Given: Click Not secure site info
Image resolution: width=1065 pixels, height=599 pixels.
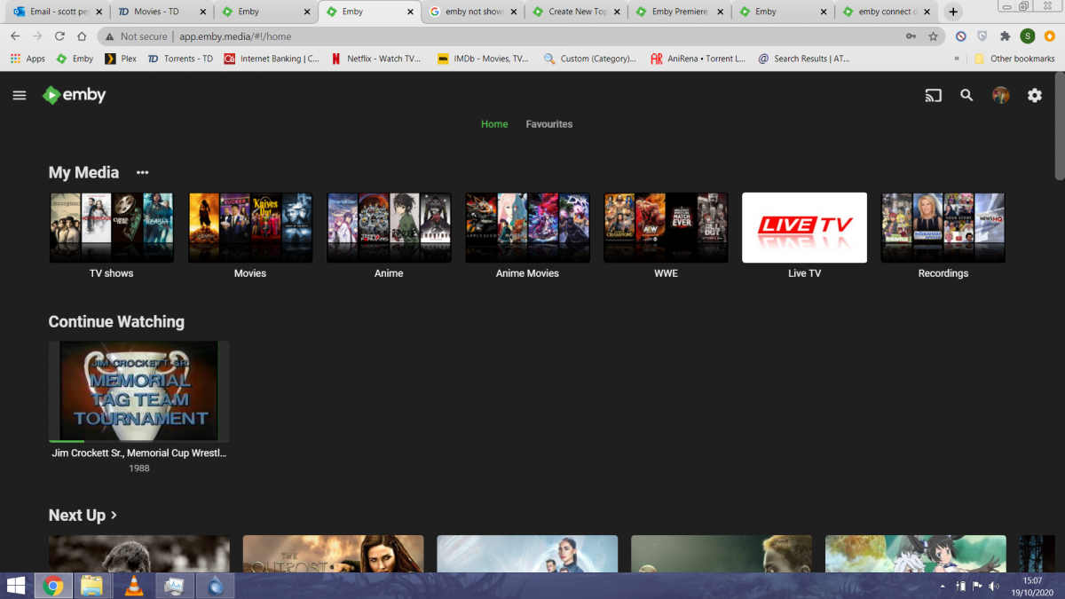Looking at the screenshot, I should (136, 36).
